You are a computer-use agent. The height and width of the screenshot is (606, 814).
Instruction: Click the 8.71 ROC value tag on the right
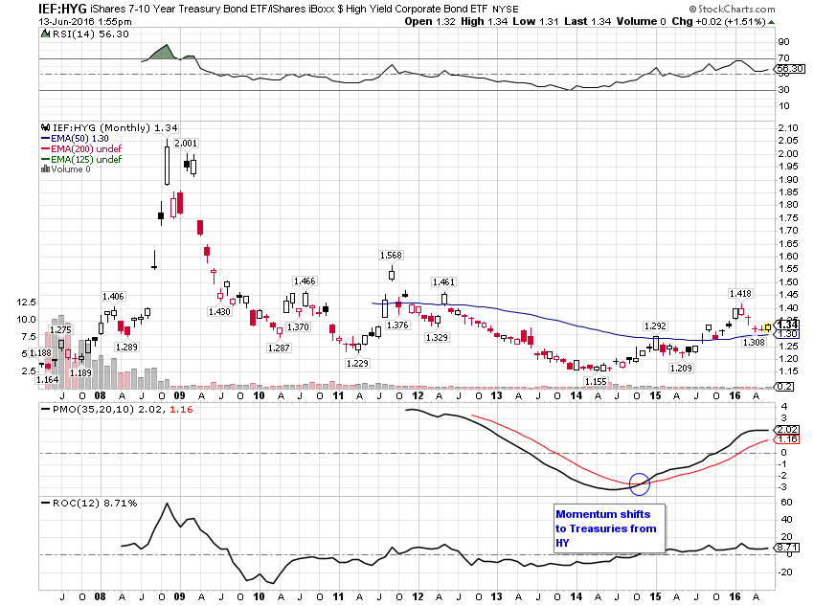pyautogui.click(x=787, y=548)
